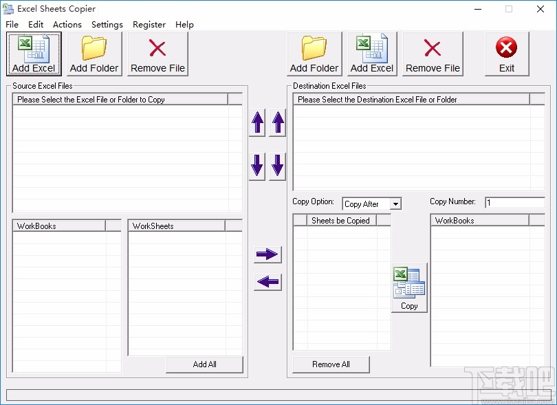Click the purple down arrow to reorder files
The image size is (557, 405).
256,166
